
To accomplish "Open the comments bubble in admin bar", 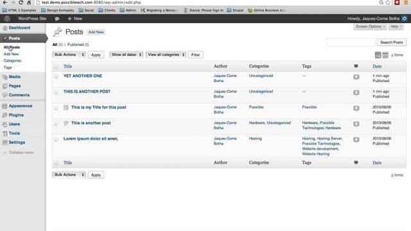I will tap(57, 19).
